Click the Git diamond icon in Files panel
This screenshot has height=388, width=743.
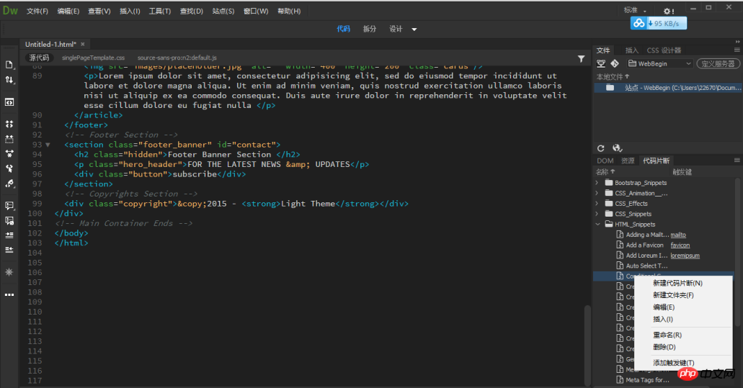(615, 63)
